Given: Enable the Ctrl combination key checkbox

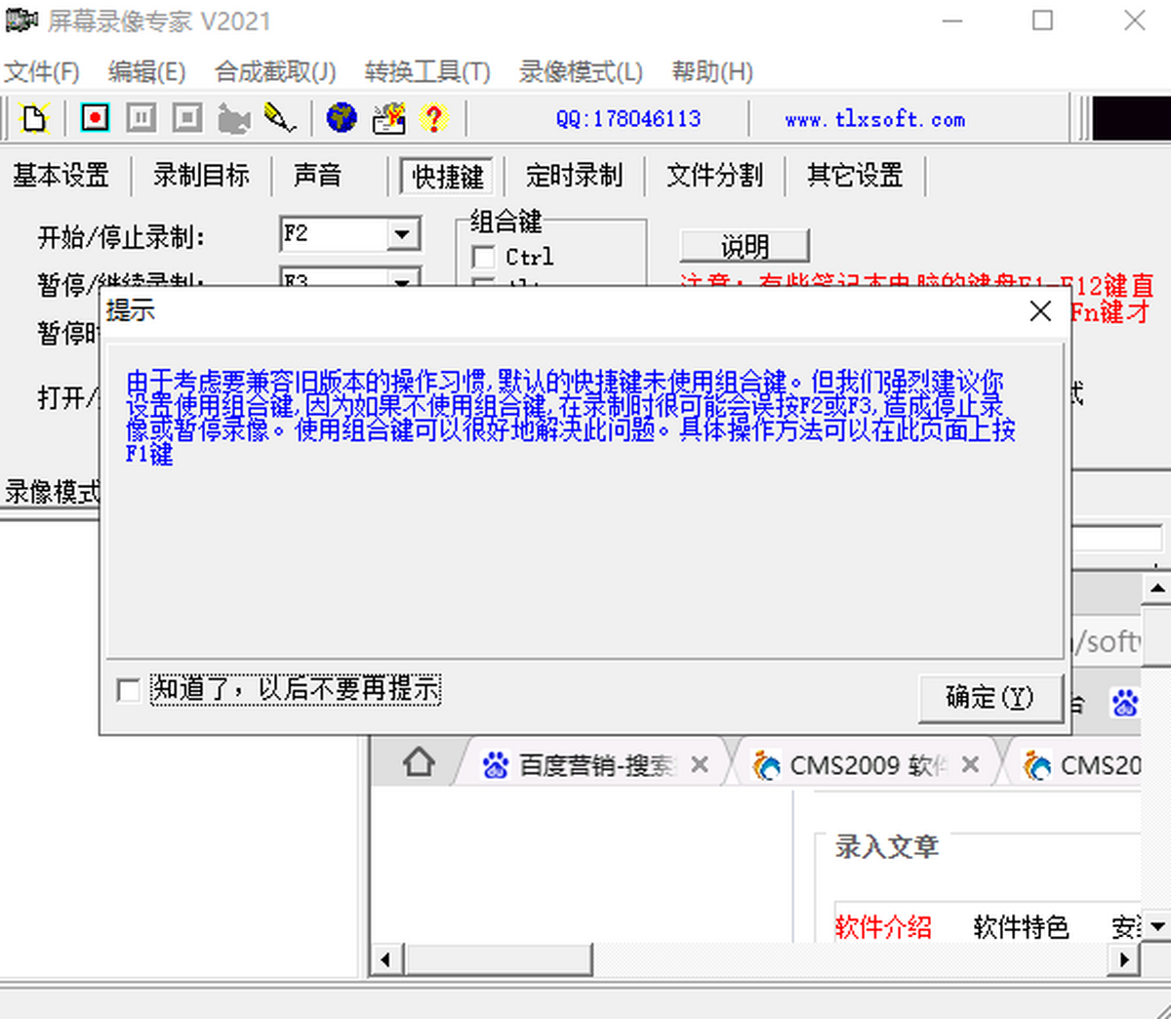Looking at the screenshot, I should coord(483,257).
